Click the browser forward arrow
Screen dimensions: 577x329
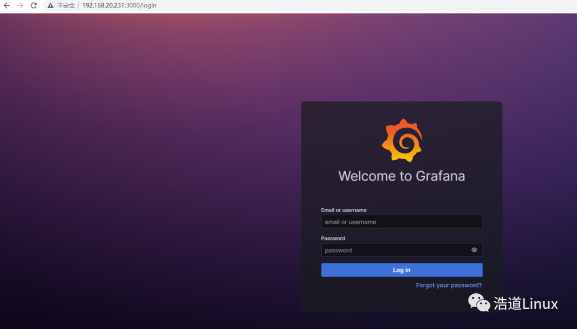click(20, 5)
